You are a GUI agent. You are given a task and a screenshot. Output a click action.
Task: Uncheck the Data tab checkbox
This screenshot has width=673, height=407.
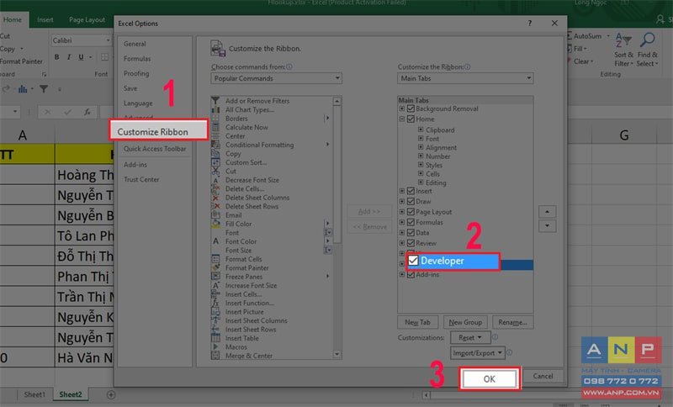pyautogui.click(x=411, y=233)
